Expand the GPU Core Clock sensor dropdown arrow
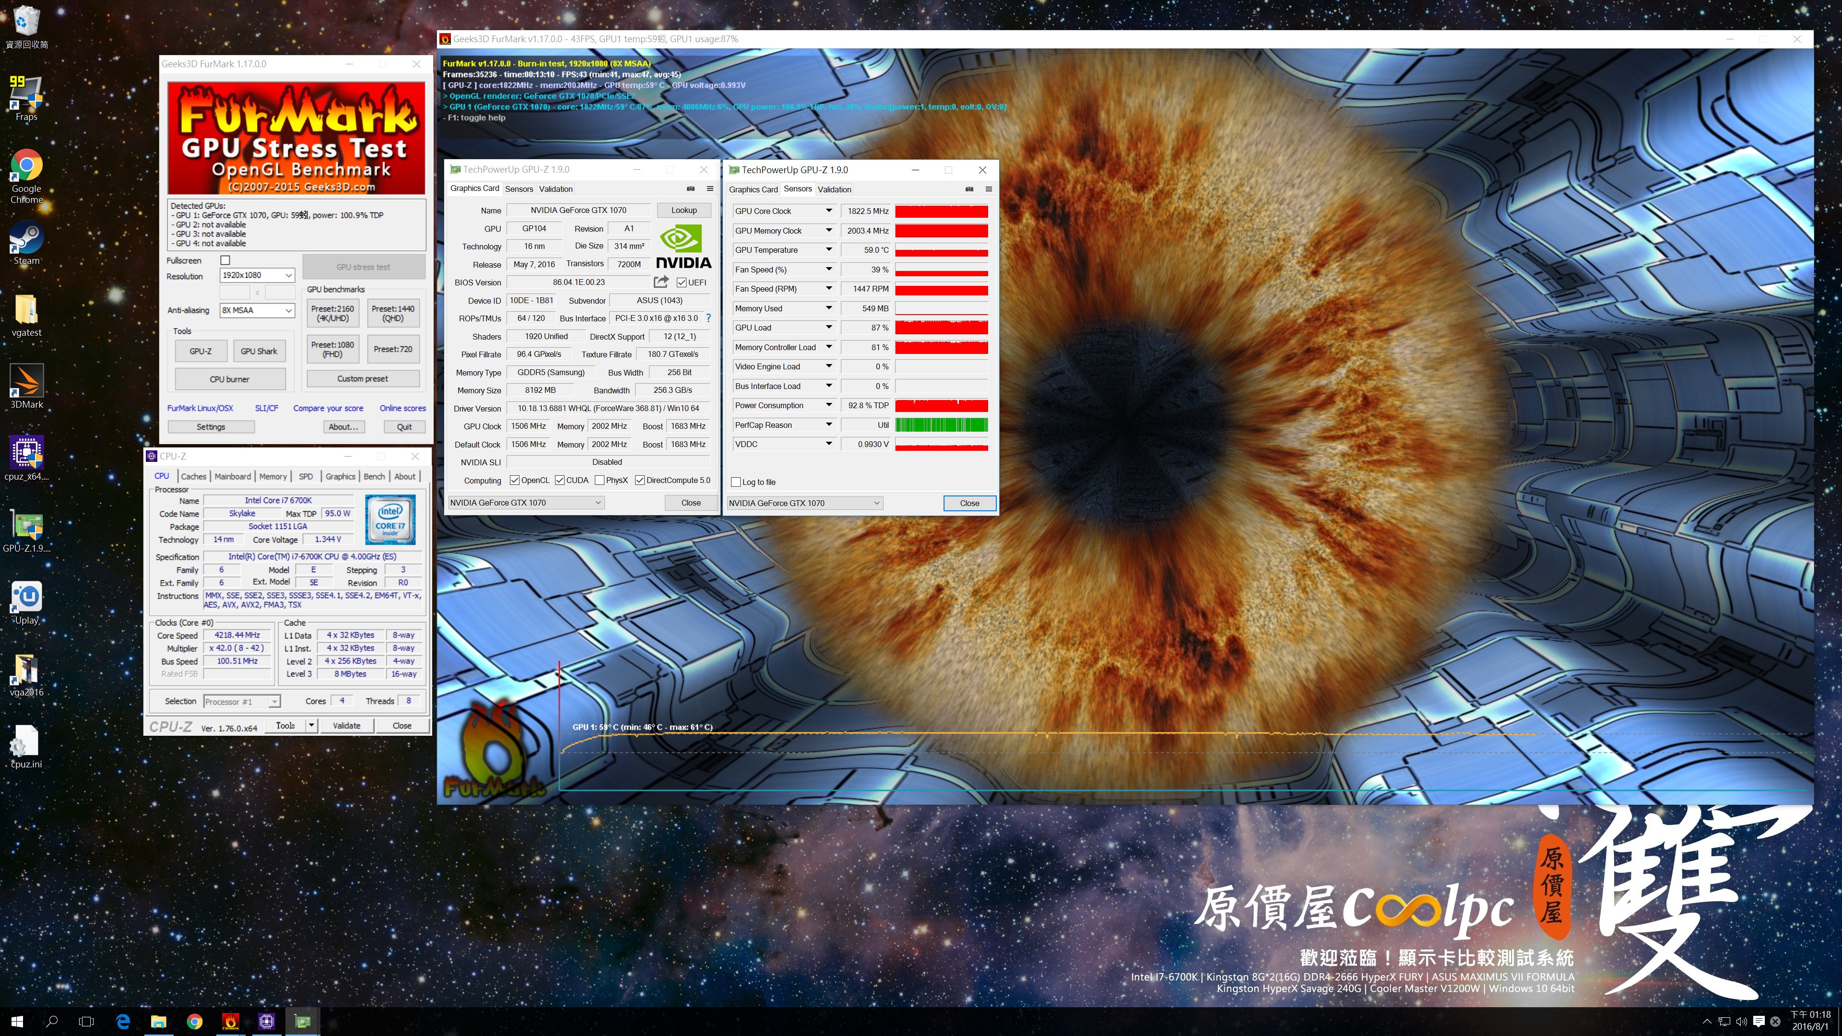1842x1036 pixels. click(829, 211)
